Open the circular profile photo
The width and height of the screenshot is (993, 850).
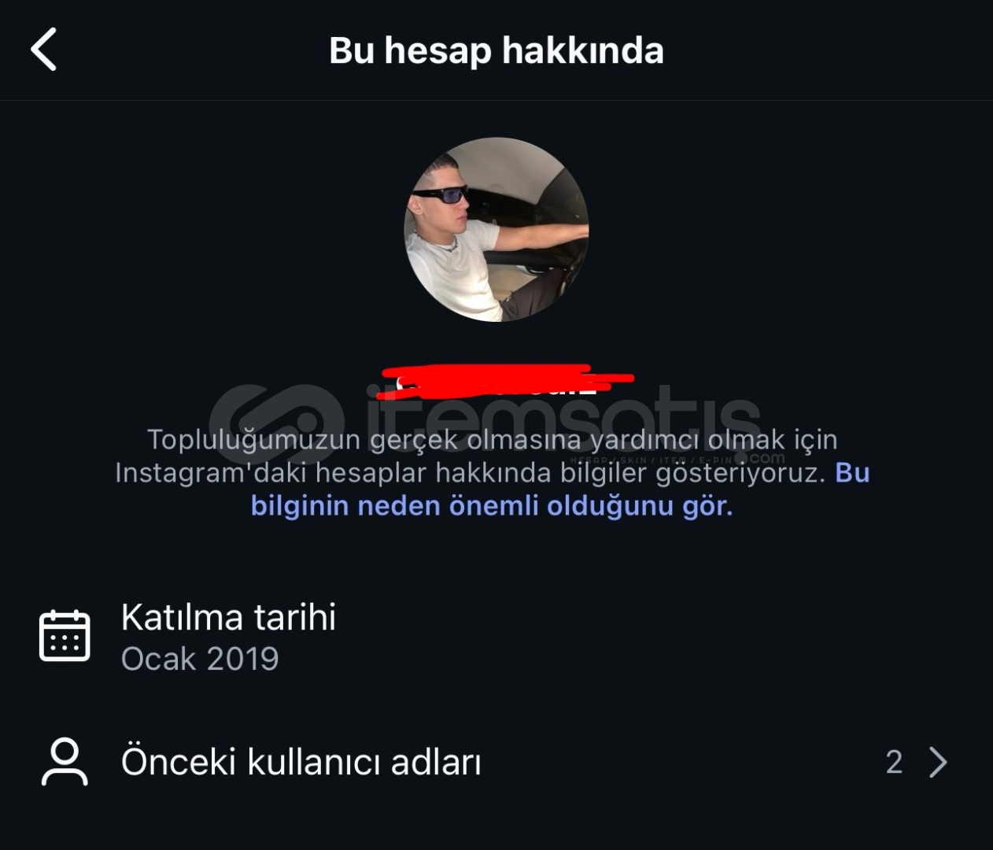point(496,230)
